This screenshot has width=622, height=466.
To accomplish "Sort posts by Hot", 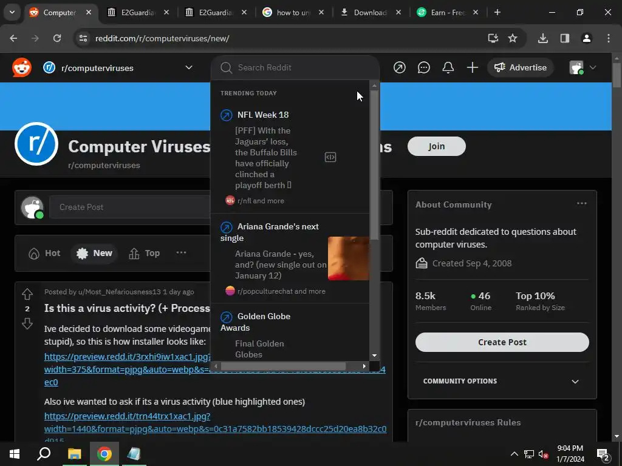I will pyautogui.click(x=44, y=253).
